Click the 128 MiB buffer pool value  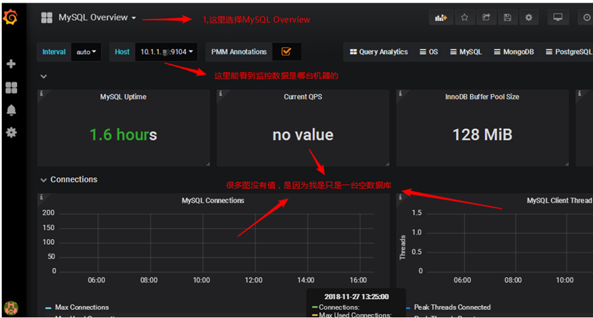click(x=482, y=134)
